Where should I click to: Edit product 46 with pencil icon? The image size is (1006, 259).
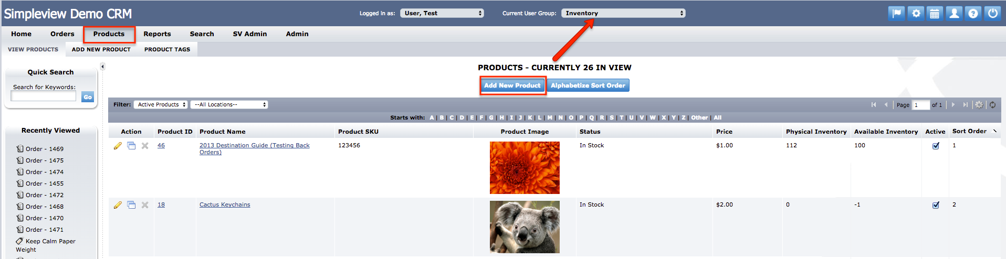coord(118,146)
